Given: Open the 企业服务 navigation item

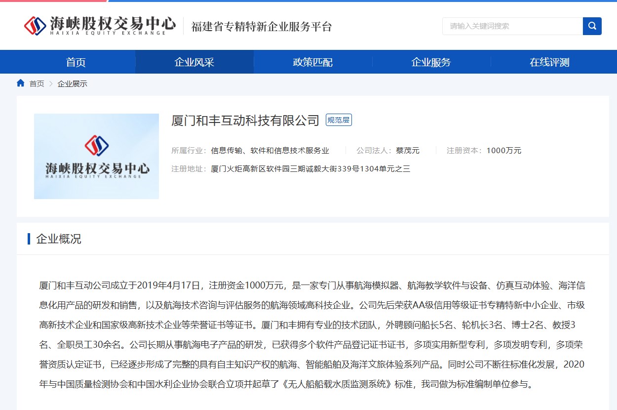Looking at the screenshot, I should [431, 62].
